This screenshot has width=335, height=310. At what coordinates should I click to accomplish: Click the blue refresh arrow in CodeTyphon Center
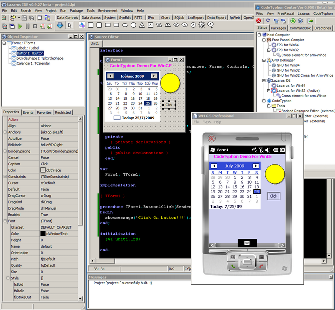click(x=268, y=21)
